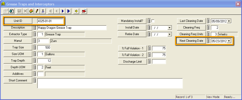
Task: Click the % Full Violation - 1 button
Action: point(132,48)
